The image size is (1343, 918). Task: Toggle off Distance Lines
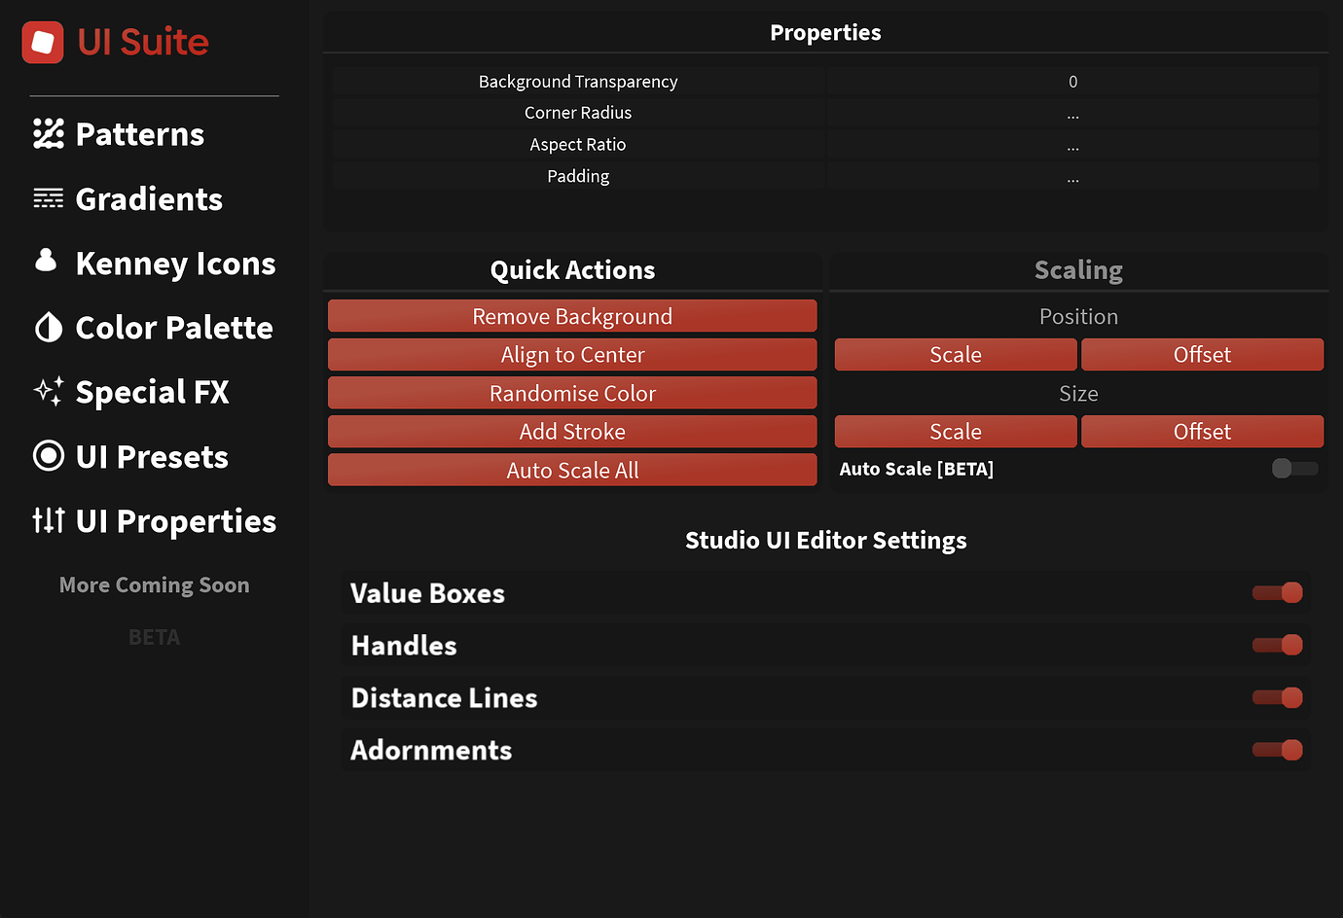click(x=1277, y=697)
